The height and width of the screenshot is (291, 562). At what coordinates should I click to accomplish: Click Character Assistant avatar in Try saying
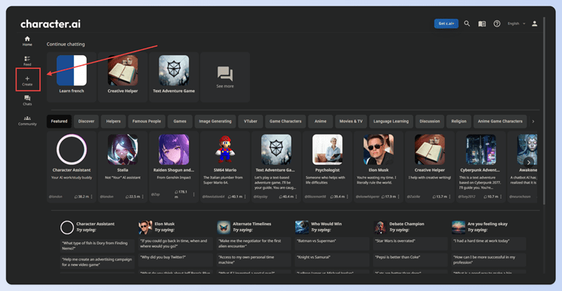67,228
